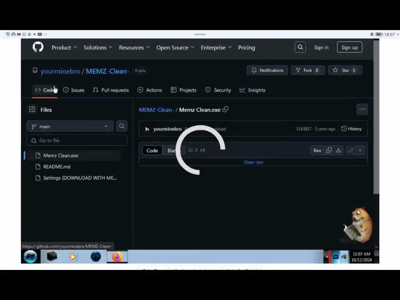Open the Start button on taskbar
The width and height of the screenshot is (400, 300).
click(x=30, y=256)
